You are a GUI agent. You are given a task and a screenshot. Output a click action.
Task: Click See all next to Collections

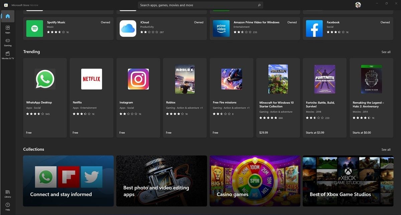click(386, 149)
